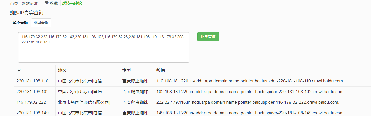The height and width of the screenshot is (116, 371).
Task: Click 百度爬虫蜘蛛 in 220.181.108.149 row
Action: click(135, 113)
